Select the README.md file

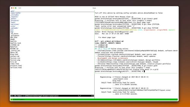tap(14, 49)
